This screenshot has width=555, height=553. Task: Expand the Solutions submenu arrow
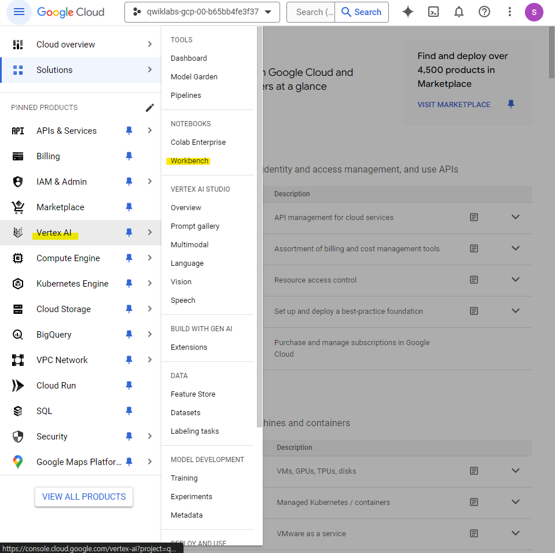point(150,70)
